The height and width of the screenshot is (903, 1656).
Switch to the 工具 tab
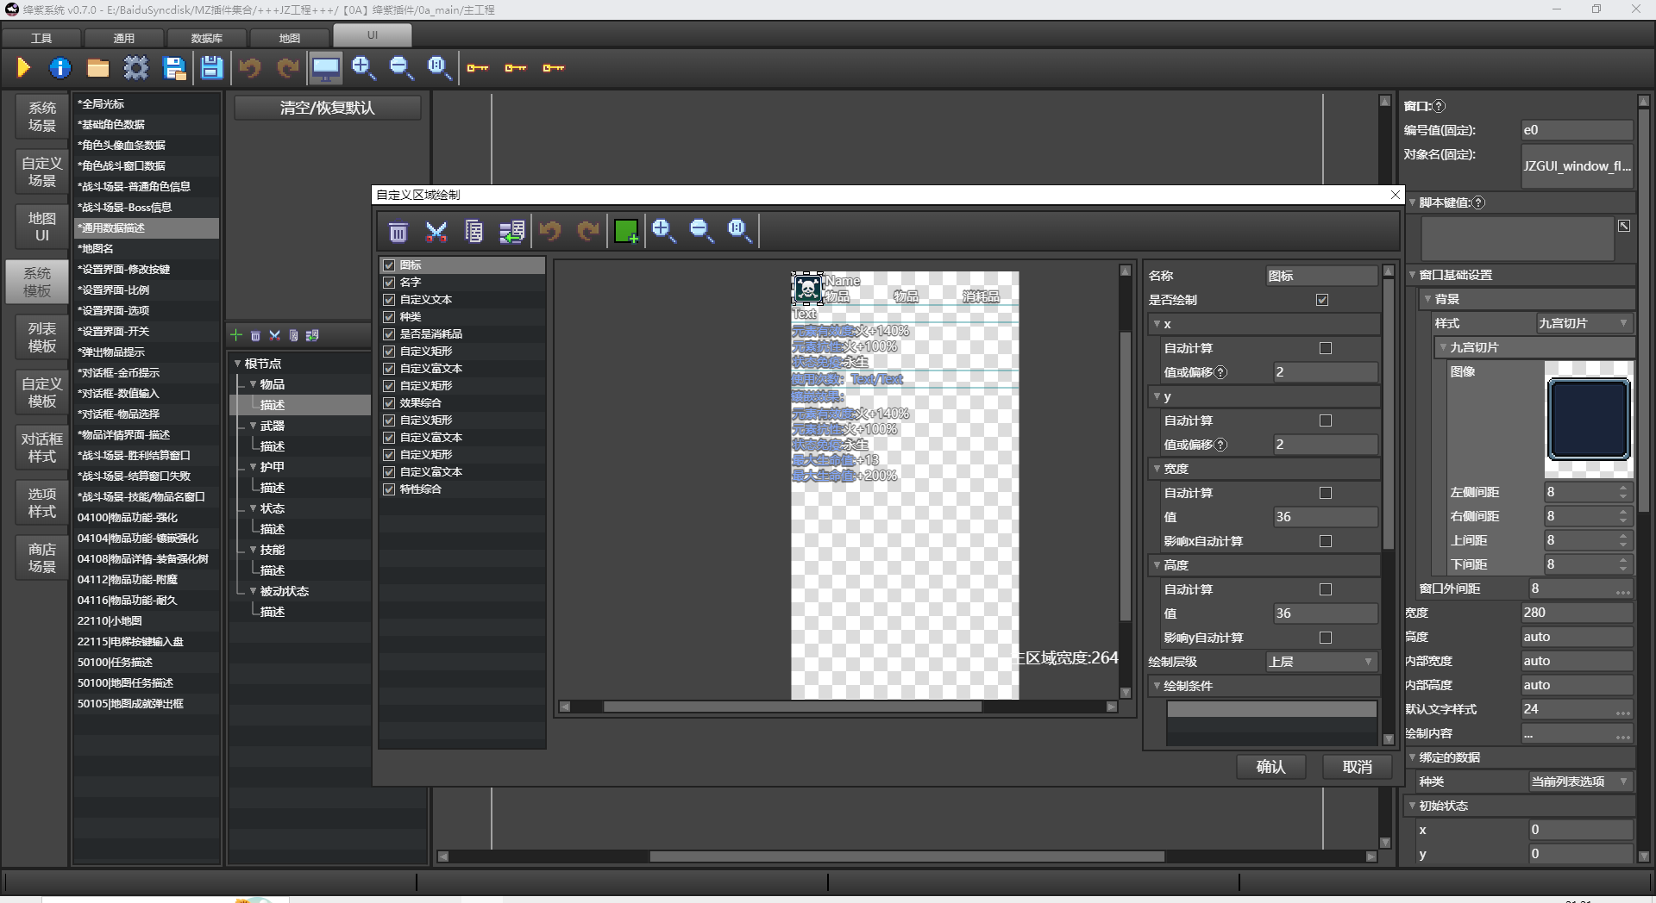pos(41,38)
